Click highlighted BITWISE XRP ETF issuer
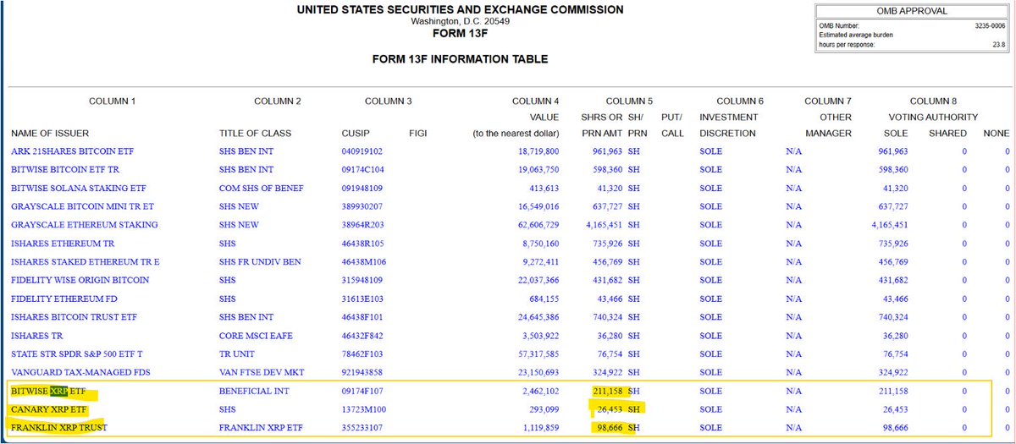This screenshot has height=444, width=1016. (48, 392)
